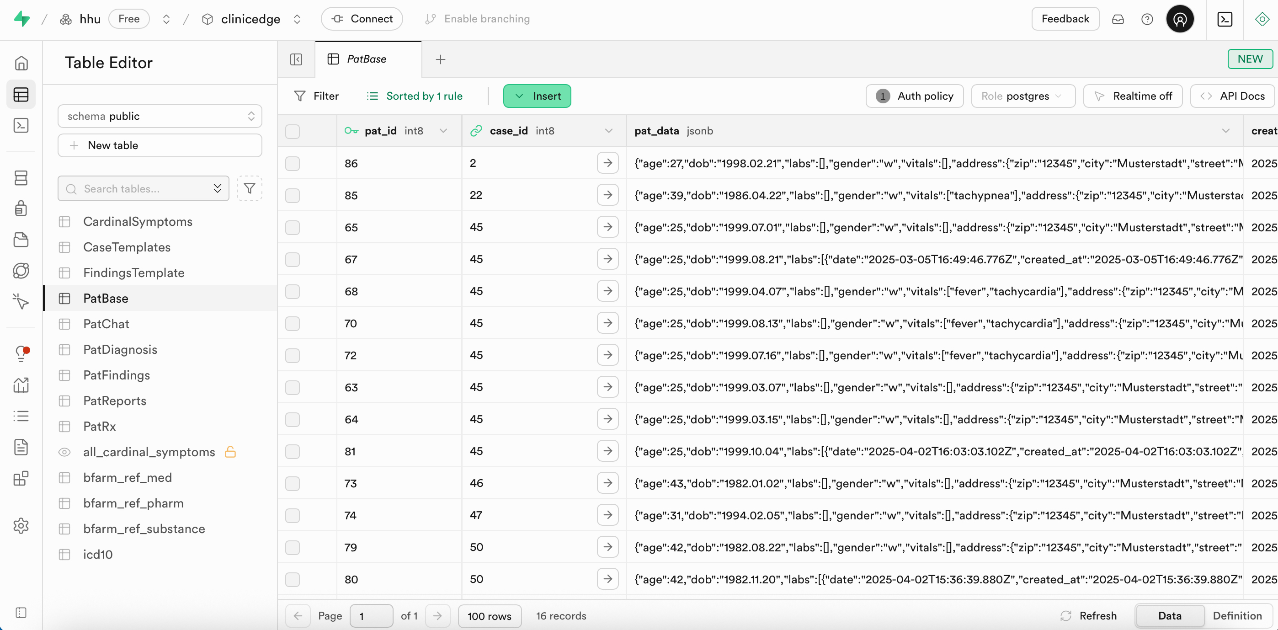
Task: Open the Filter option
Action: (316, 96)
